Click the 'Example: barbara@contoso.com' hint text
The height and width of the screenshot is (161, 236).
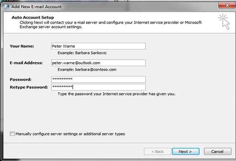(87, 70)
